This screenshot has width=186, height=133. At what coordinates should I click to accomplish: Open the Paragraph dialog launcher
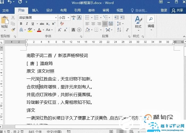click(x=129, y=37)
